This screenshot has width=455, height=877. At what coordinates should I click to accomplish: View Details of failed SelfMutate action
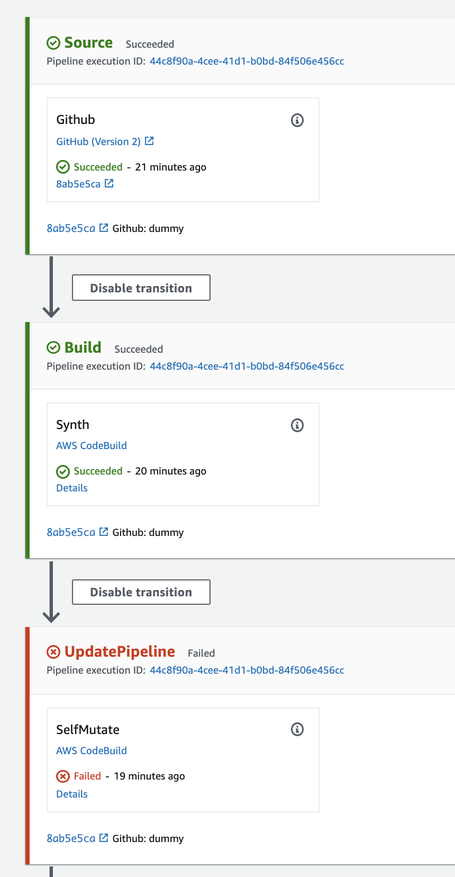pos(72,794)
